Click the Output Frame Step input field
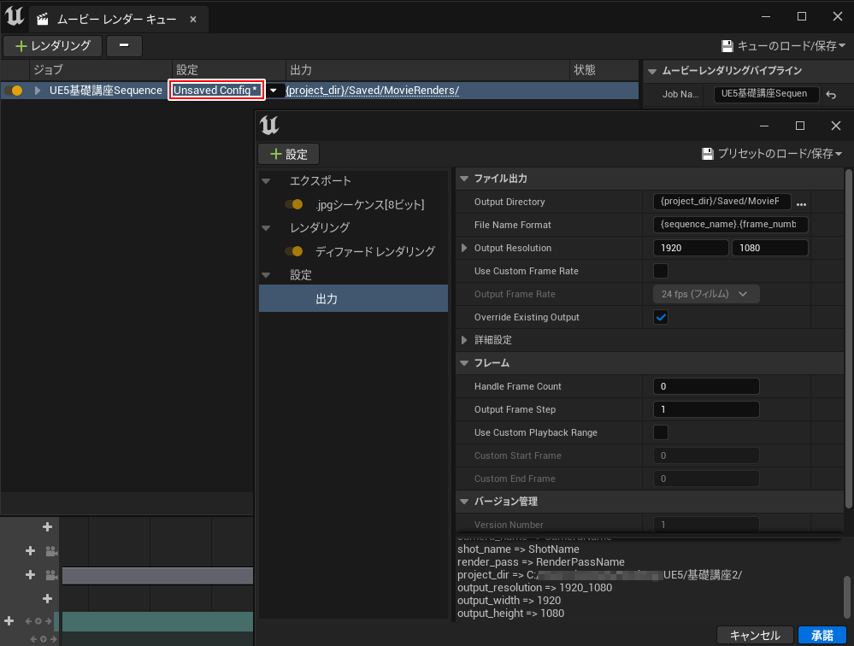 tap(705, 409)
